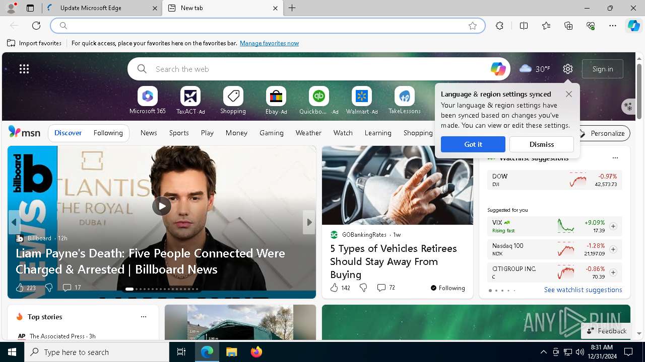
Task: Focus the browser address bar
Action: (x=268, y=26)
